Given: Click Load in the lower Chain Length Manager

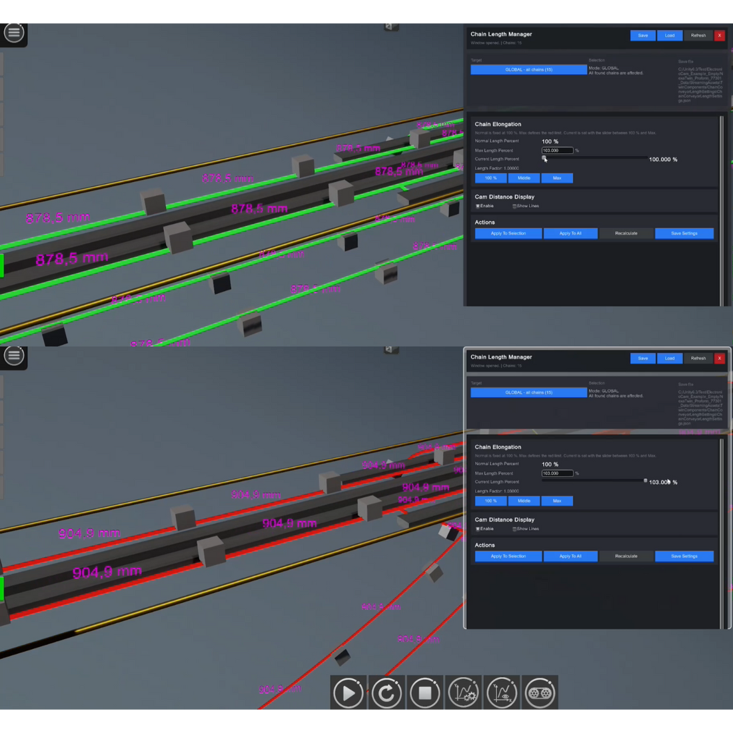Looking at the screenshot, I should [x=670, y=359].
